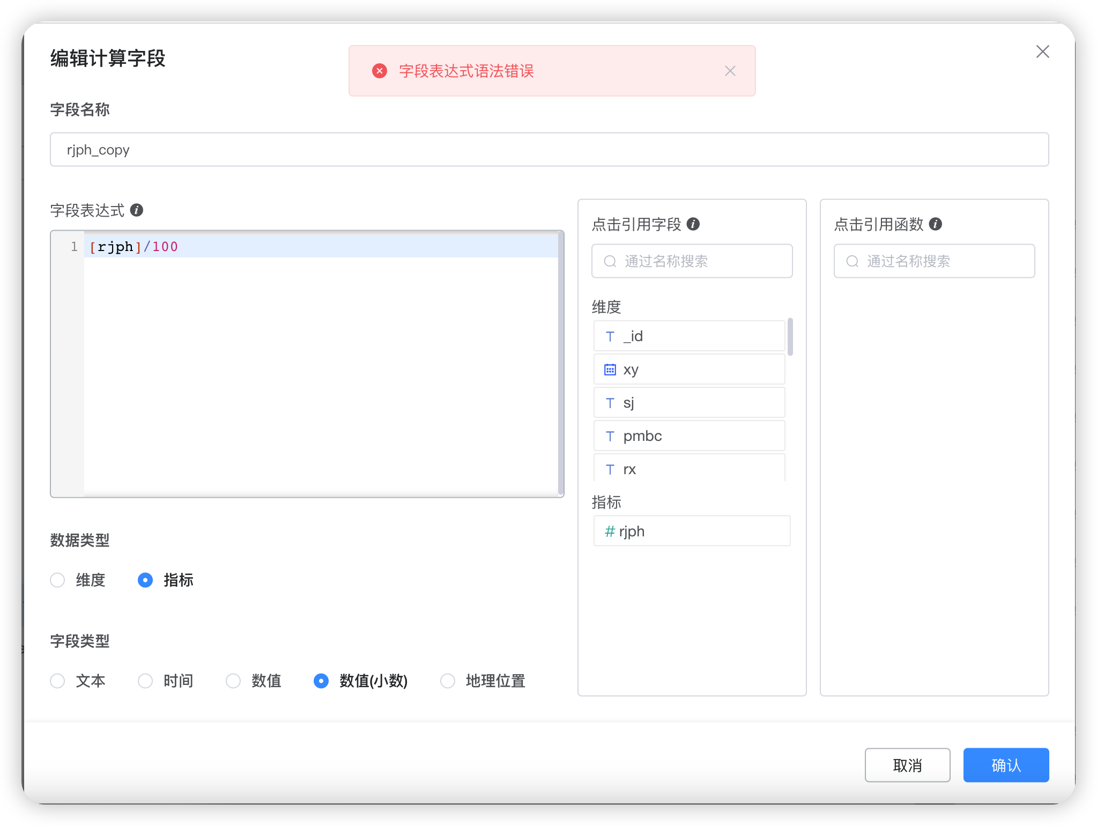The image size is (1097, 826).
Task: Click info icon next to 点击引用函数
Action: coord(936,224)
